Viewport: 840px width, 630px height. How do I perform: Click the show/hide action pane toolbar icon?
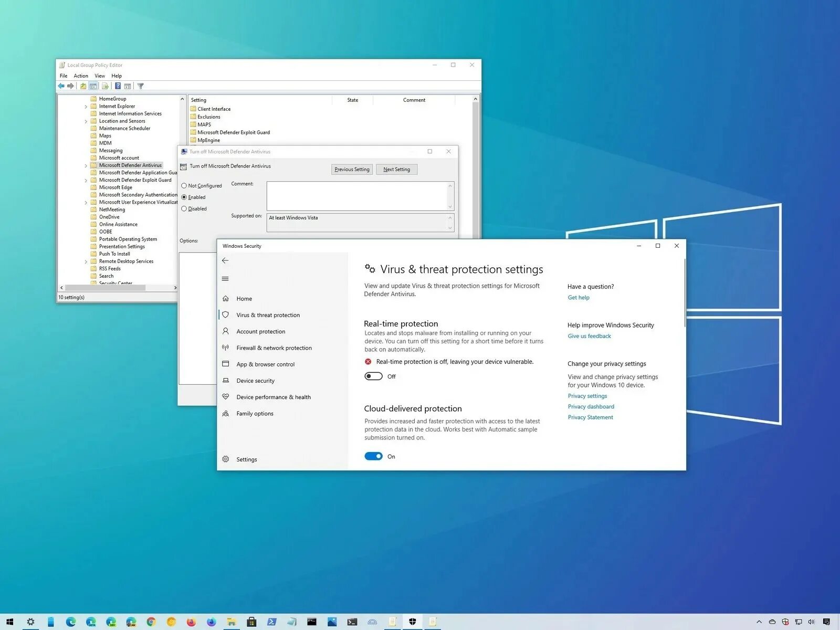click(128, 86)
